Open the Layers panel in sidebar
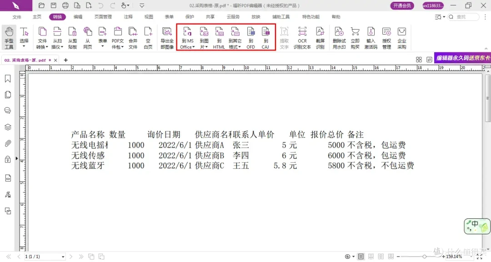The height and width of the screenshot is (262, 491). (8, 127)
